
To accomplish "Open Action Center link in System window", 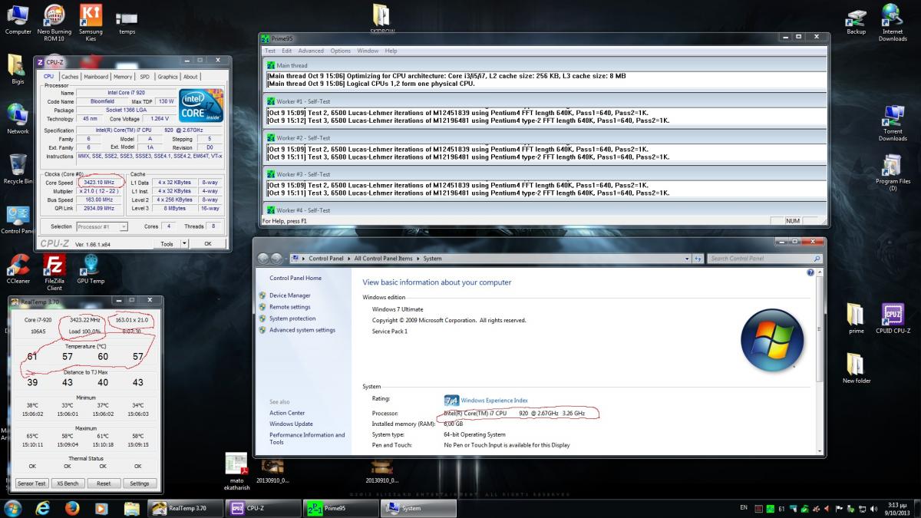I will pos(287,413).
